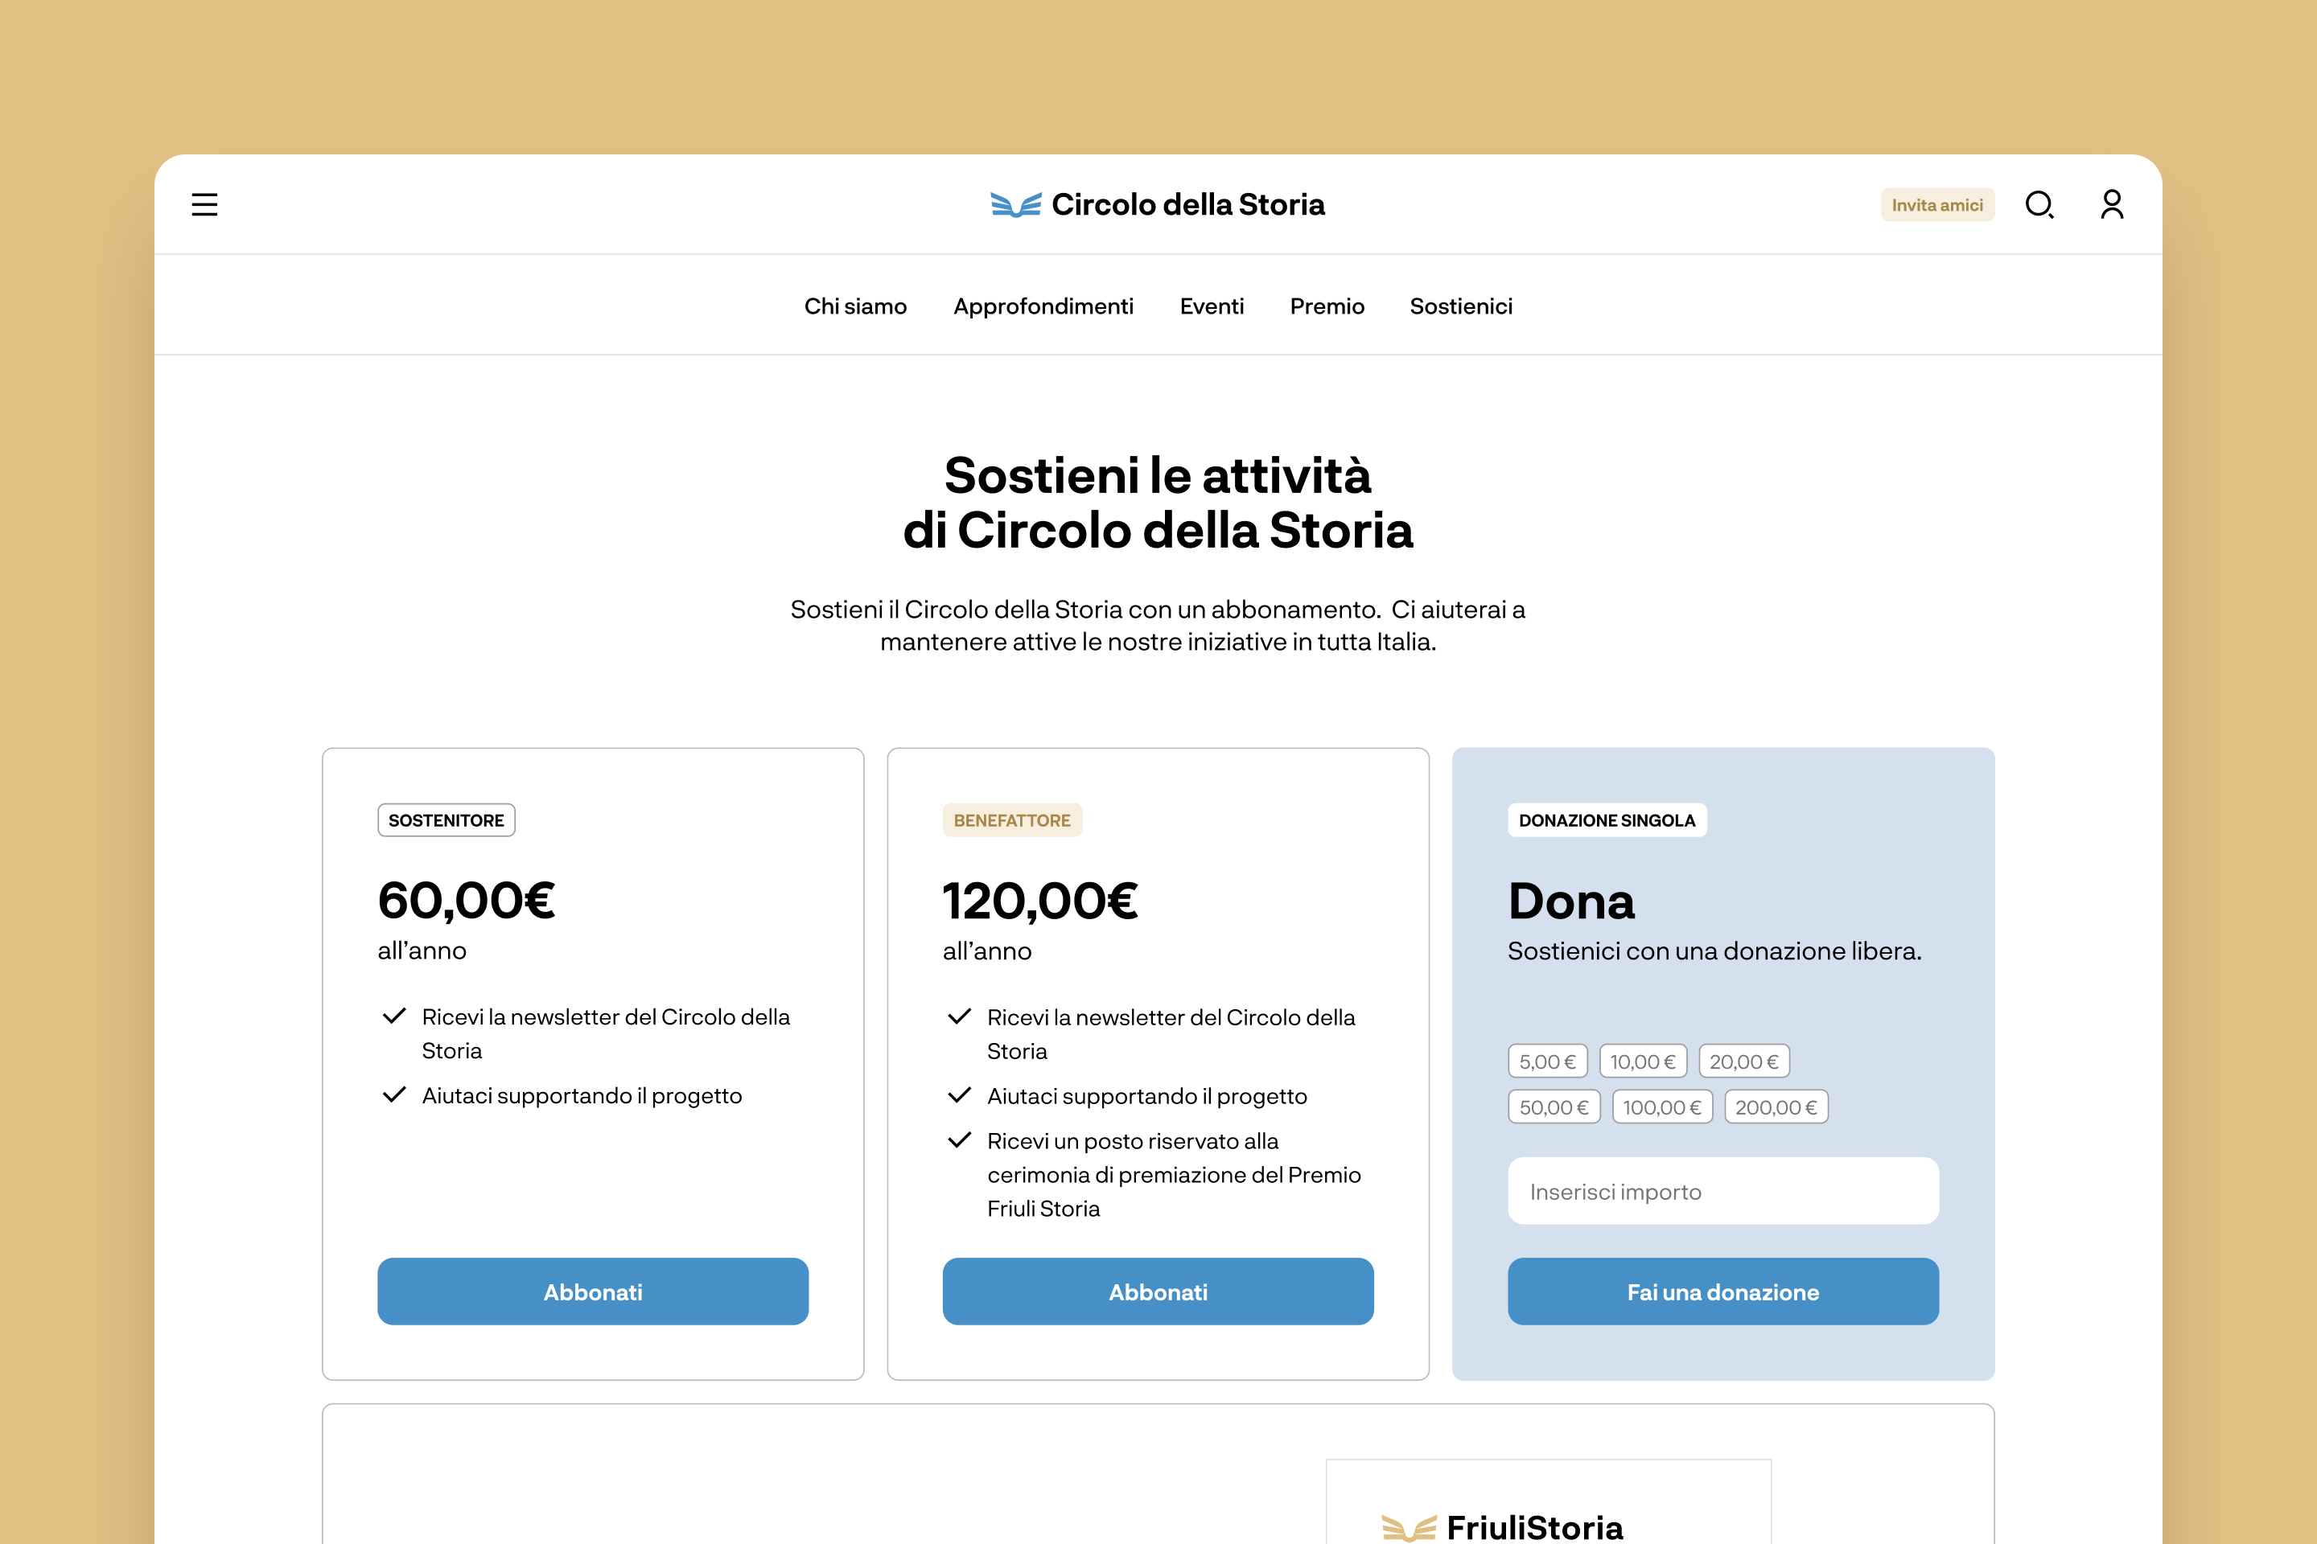
Task: Select Sostienici in the navigation
Action: [x=1461, y=306]
